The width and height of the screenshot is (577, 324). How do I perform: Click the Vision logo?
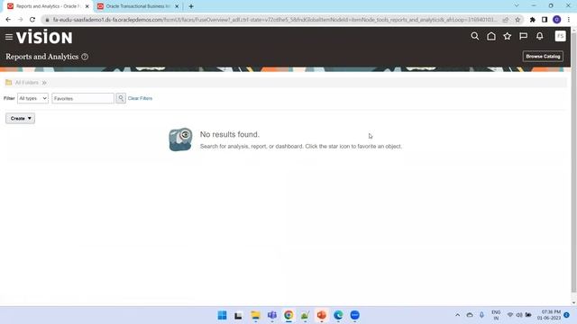pyautogui.click(x=44, y=37)
